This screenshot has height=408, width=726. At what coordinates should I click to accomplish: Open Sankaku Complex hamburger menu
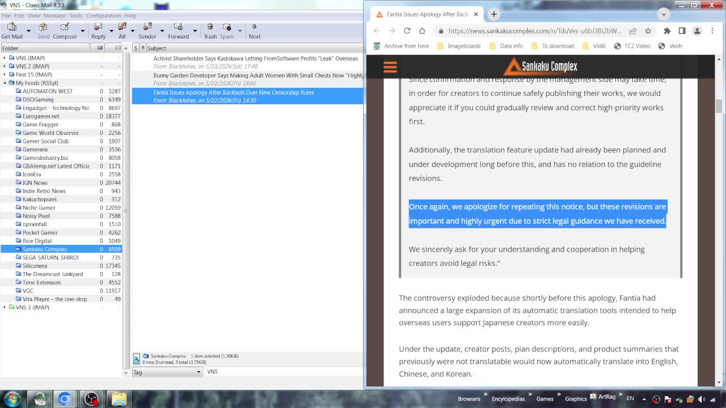[x=390, y=67]
